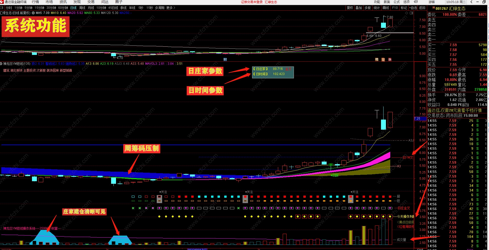Click the diamond marker icon above the price axis
Image resolution: width=489 pixels, height=250 pixels.
407,13
